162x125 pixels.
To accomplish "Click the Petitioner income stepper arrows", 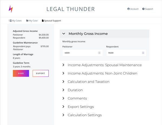I will pos(99,53).
